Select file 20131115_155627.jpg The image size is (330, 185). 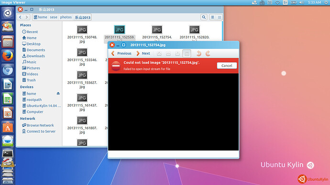coord(82,79)
